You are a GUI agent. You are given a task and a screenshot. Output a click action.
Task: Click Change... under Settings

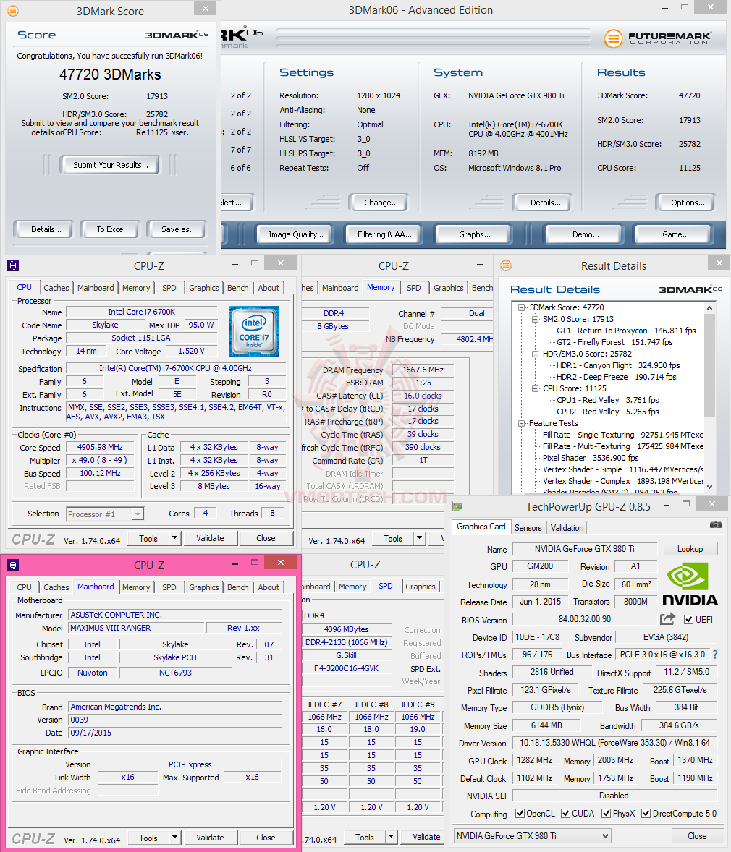[x=381, y=202]
